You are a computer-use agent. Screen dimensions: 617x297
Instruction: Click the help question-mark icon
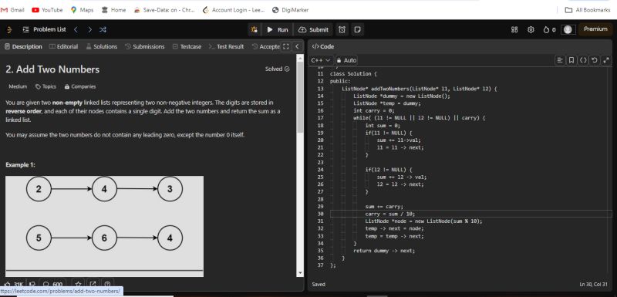[107, 284]
